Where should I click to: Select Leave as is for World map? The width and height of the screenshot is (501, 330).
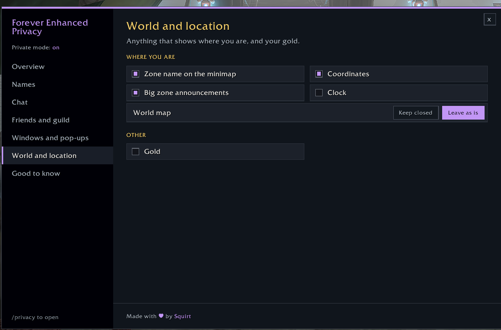tap(463, 113)
